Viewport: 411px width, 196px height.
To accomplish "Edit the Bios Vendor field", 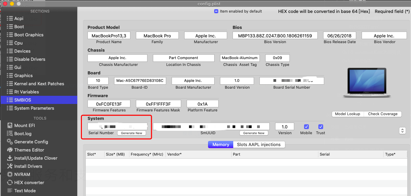I will (384, 36).
